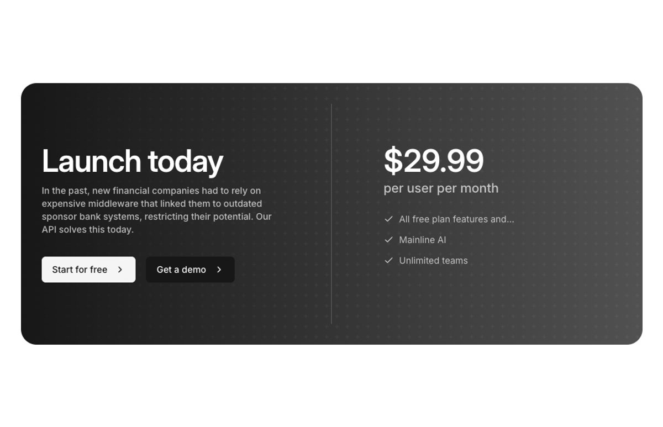Select the 'Unlimited teams' feature text
663x427 pixels.
point(433,261)
